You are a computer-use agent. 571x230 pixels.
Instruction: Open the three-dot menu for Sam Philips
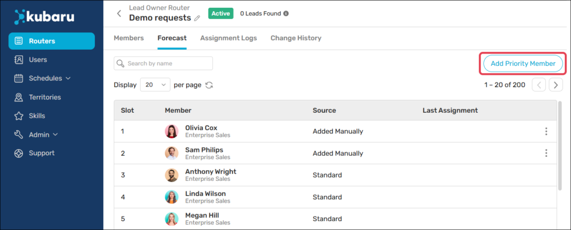[x=546, y=153]
